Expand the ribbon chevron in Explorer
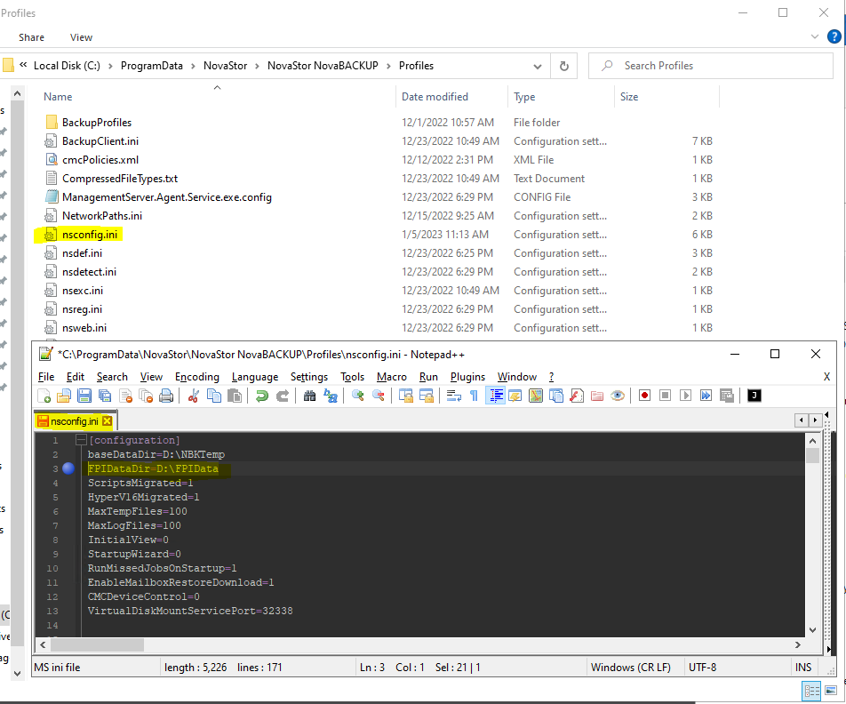846x704 pixels. pyautogui.click(x=815, y=36)
